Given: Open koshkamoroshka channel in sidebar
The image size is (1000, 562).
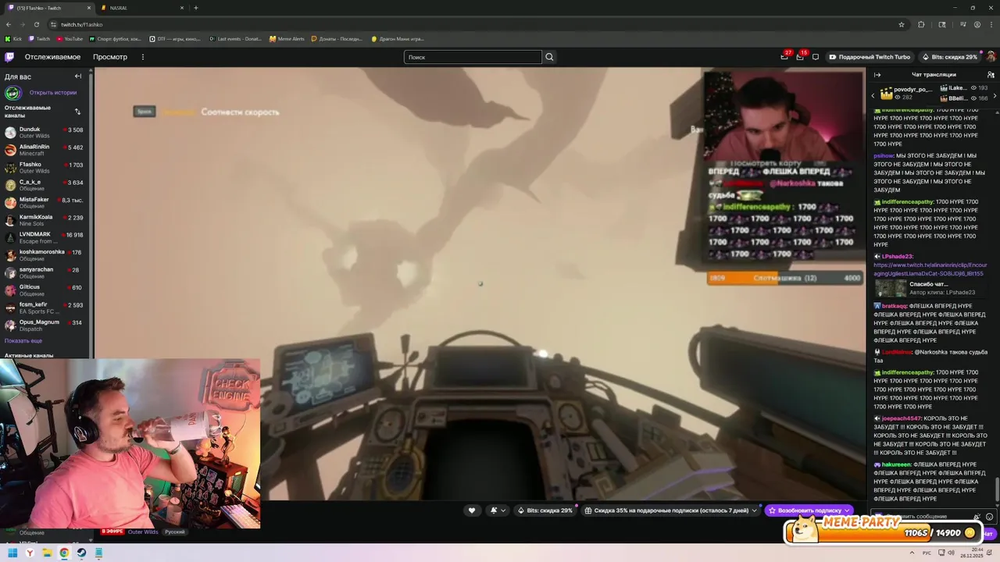Looking at the screenshot, I should [x=45, y=255].
